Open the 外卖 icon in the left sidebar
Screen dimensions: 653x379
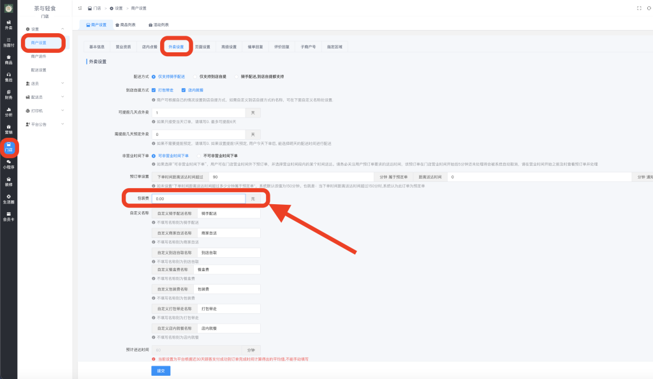[x=8, y=25]
